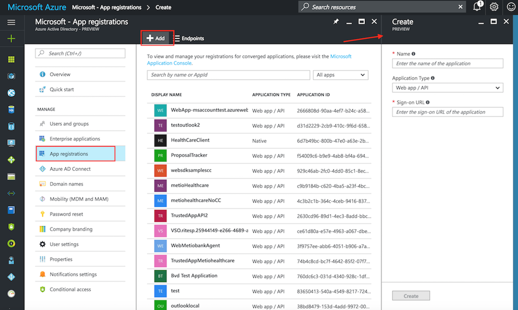The image size is (518, 310).
Task: Pin the App registrations blade
Action: [x=336, y=22]
